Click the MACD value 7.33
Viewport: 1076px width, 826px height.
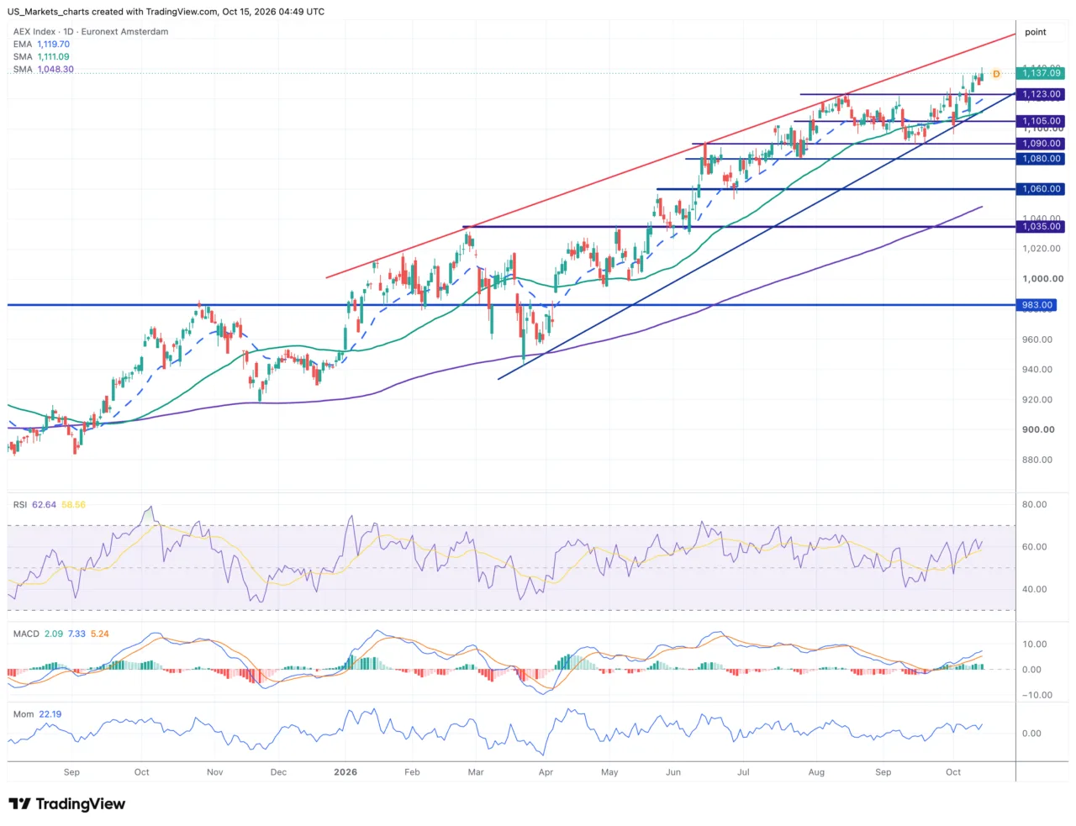tap(76, 634)
